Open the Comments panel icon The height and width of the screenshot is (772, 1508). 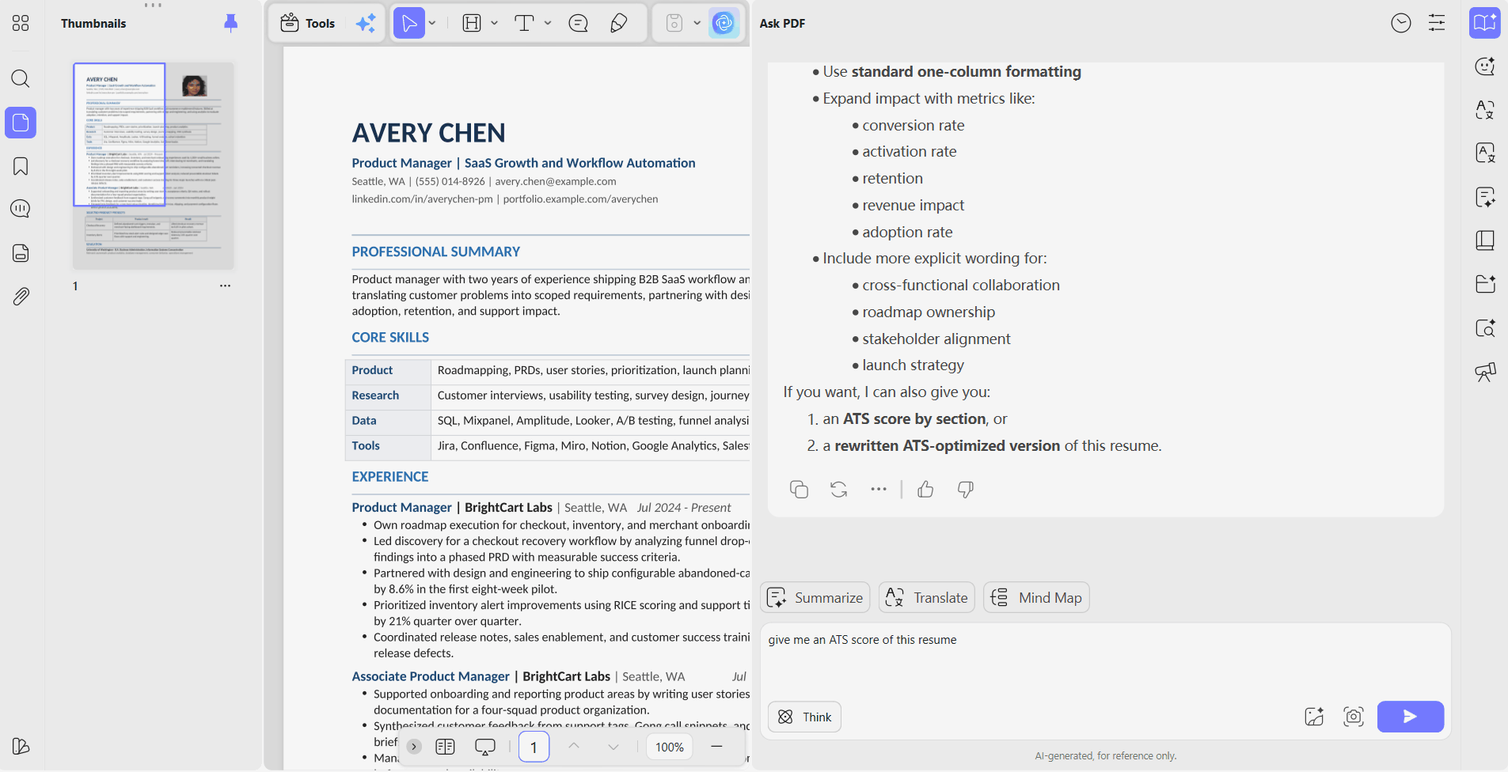(21, 209)
